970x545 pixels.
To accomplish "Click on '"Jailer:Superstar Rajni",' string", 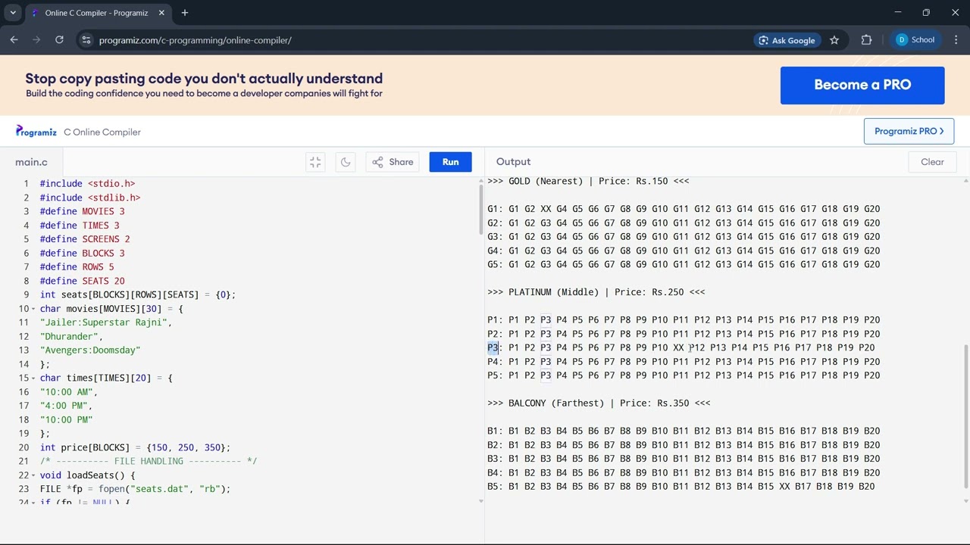I will (x=106, y=322).
